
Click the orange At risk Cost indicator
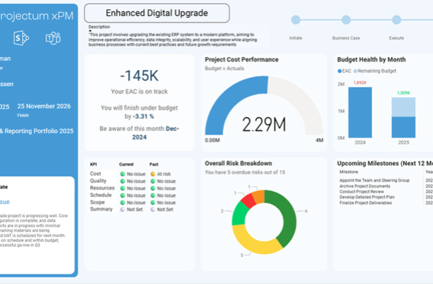pos(153,174)
